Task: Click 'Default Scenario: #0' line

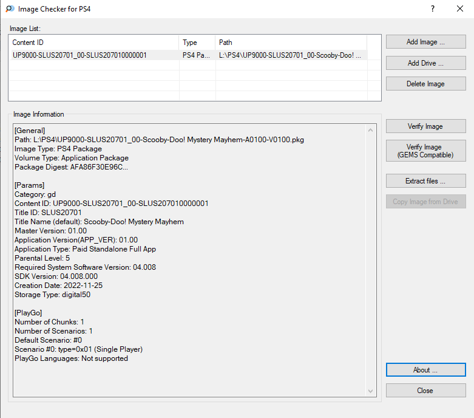Action: (x=48, y=340)
